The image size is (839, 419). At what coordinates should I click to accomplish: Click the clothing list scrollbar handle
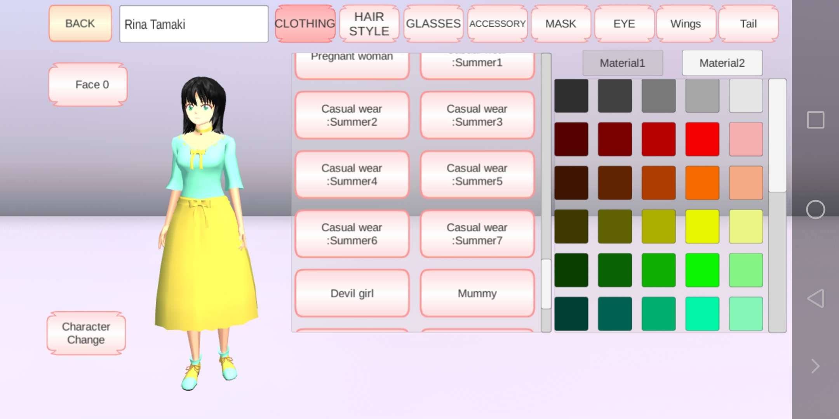[546, 284]
